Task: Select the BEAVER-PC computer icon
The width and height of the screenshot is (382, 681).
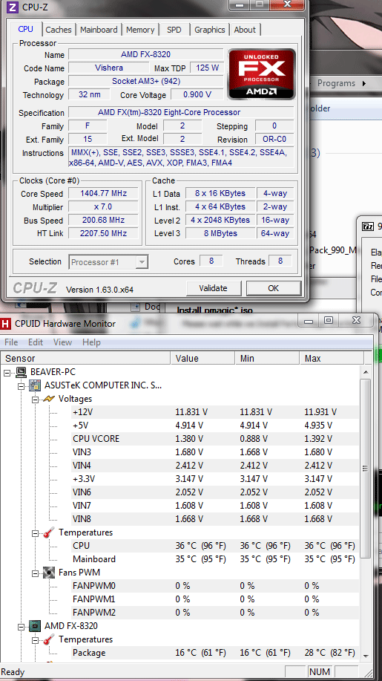Action: pos(22,372)
